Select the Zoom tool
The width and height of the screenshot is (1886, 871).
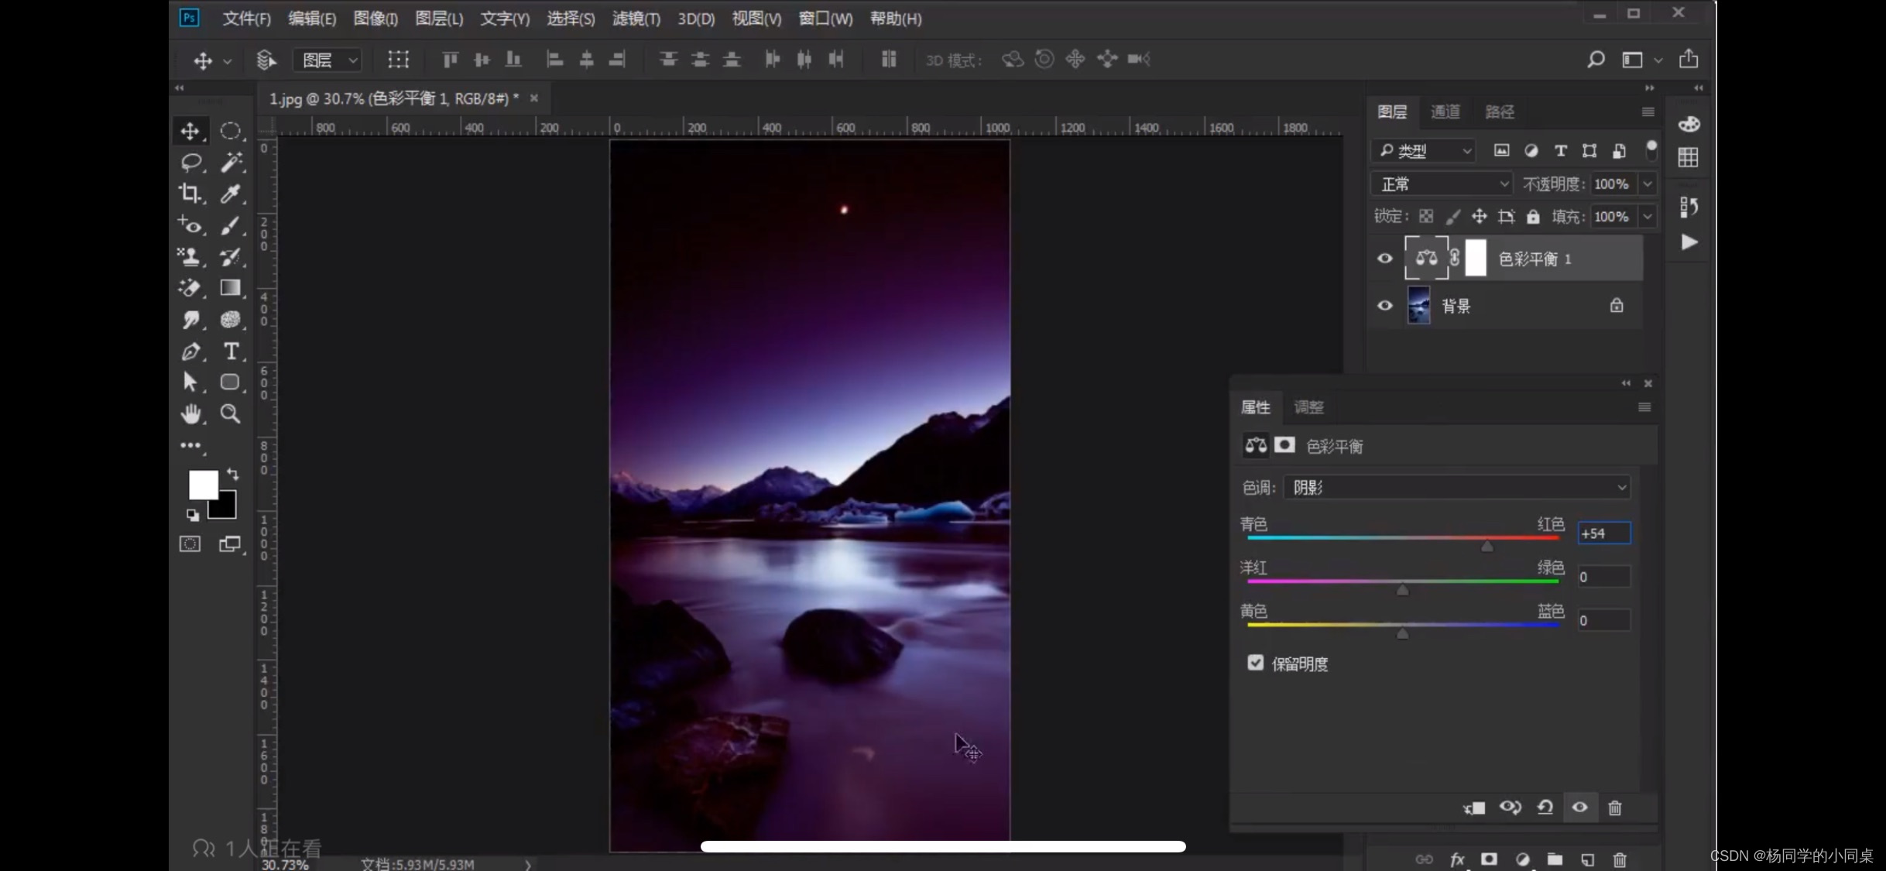(230, 413)
